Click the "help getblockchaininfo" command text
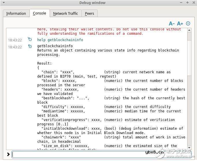Image resolution: width=197 pixels, height=161 pixels. [60, 40]
